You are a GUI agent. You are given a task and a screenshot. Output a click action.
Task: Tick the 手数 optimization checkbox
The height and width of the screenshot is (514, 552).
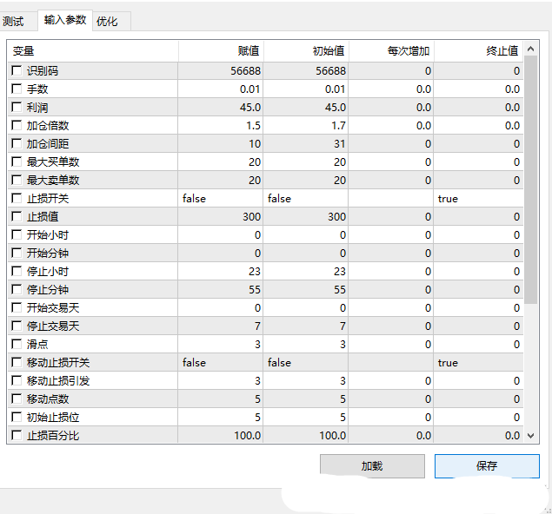point(17,89)
